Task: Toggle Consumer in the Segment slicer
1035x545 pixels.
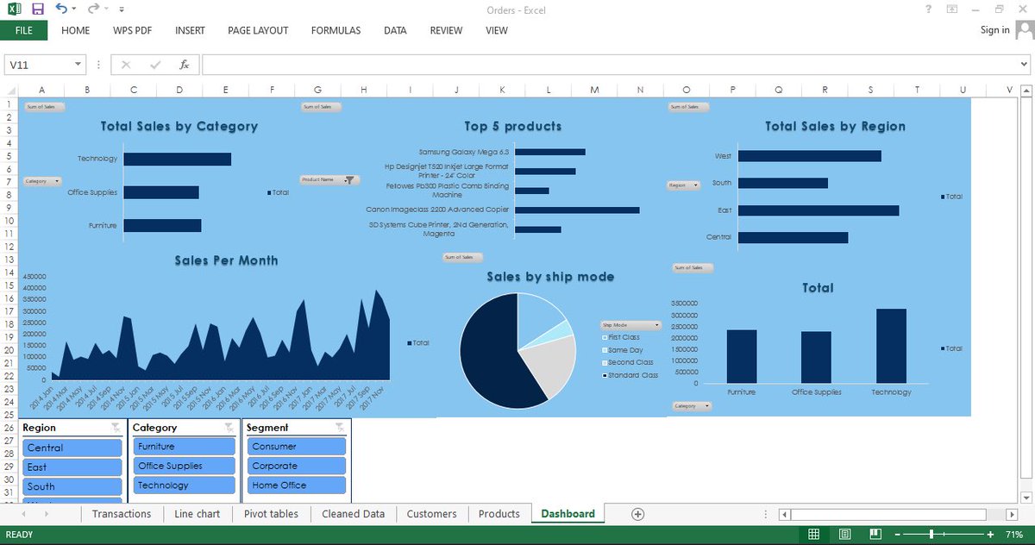Action: point(297,446)
